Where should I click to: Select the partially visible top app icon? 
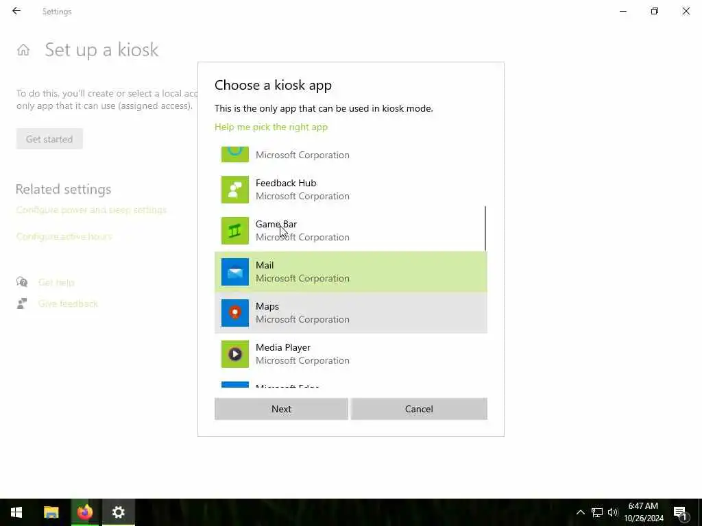[235, 154]
